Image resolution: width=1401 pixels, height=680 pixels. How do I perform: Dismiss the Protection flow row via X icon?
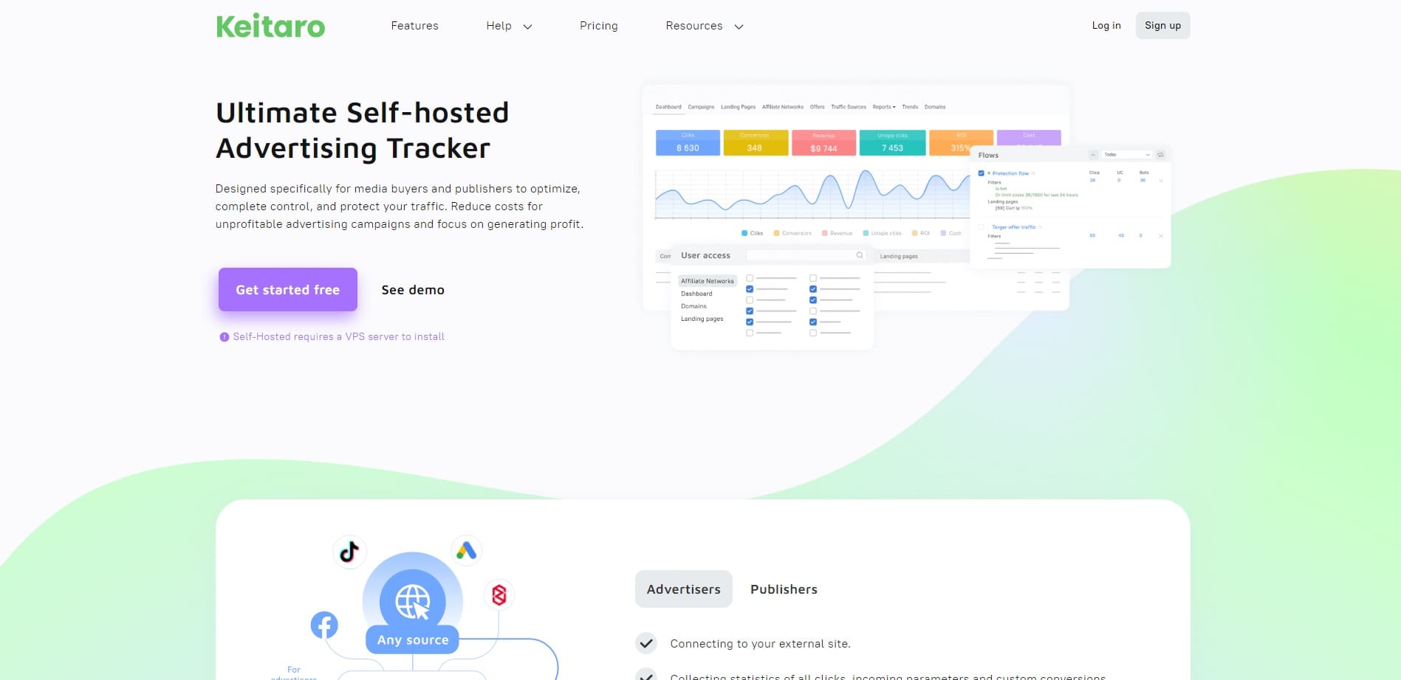pyautogui.click(x=1161, y=181)
